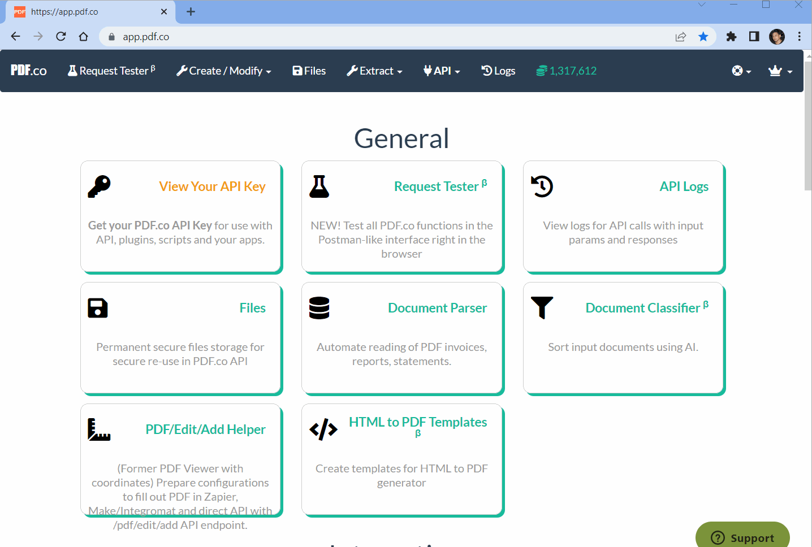Click the coins credits icon in navbar
The image size is (812, 547).
541,71
